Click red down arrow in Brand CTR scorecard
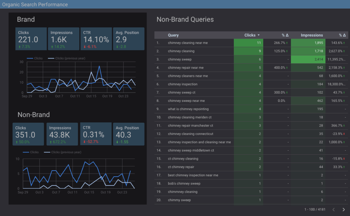Screen dimensions: 350x216 84,46
